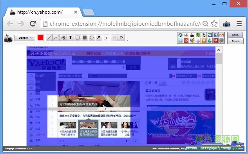The height and width of the screenshot is (154, 248).
Task: Send screenshot through Gmail
Action: (222, 35)
